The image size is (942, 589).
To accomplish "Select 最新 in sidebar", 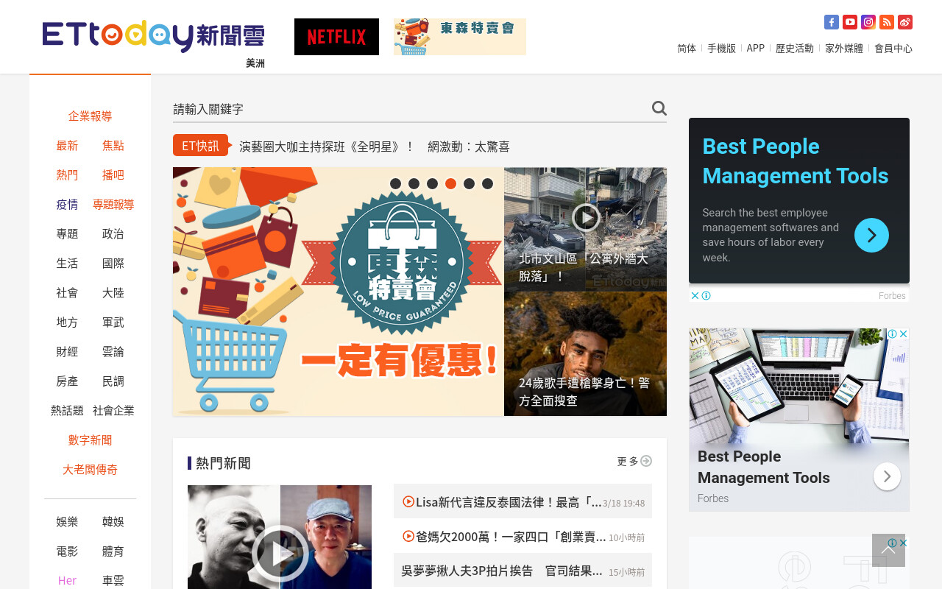I will [67, 145].
